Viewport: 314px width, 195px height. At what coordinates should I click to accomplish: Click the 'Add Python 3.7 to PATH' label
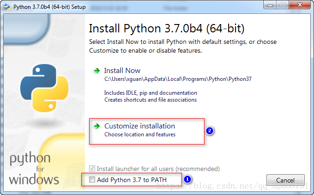132,180
